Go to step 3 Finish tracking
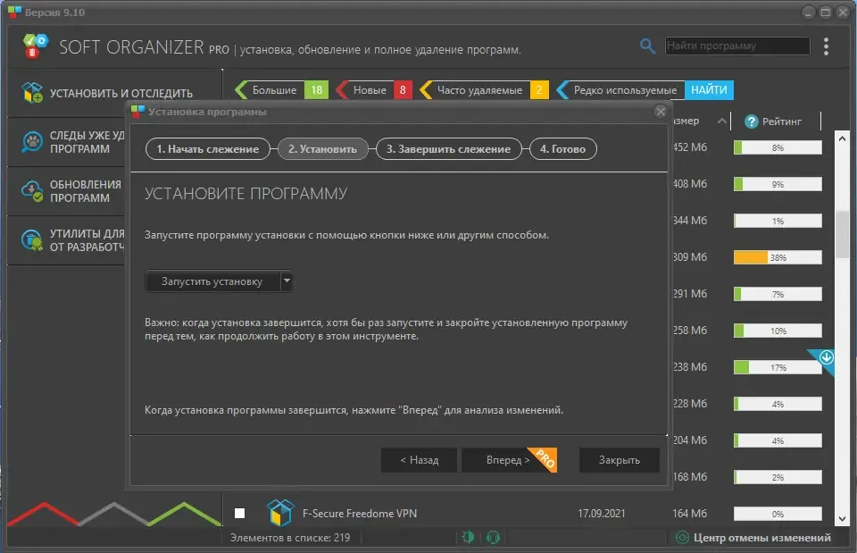 pyautogui.click(x=448, y=149)
